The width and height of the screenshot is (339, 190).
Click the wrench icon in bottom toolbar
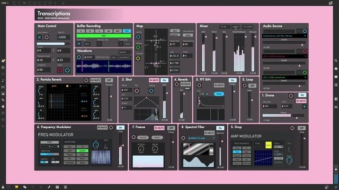click(x=49, y=187)
